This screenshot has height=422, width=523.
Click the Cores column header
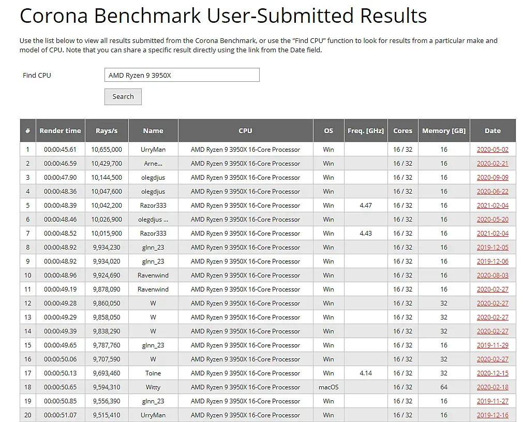tap(402, 131)
